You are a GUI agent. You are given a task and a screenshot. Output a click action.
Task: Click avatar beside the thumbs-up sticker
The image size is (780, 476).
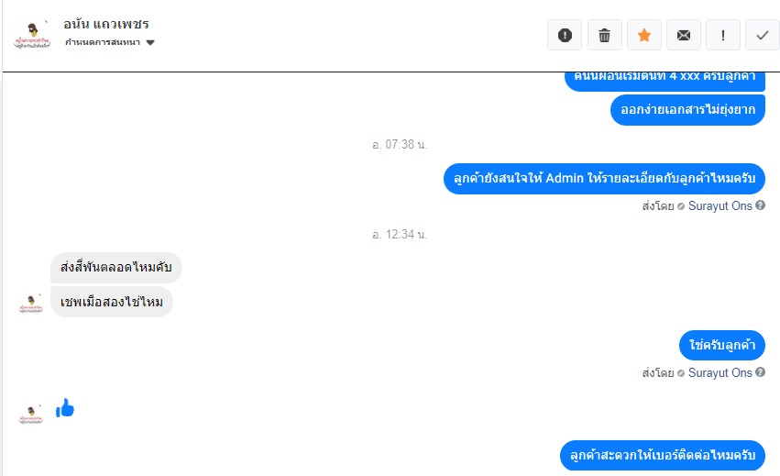pos(31,415)
